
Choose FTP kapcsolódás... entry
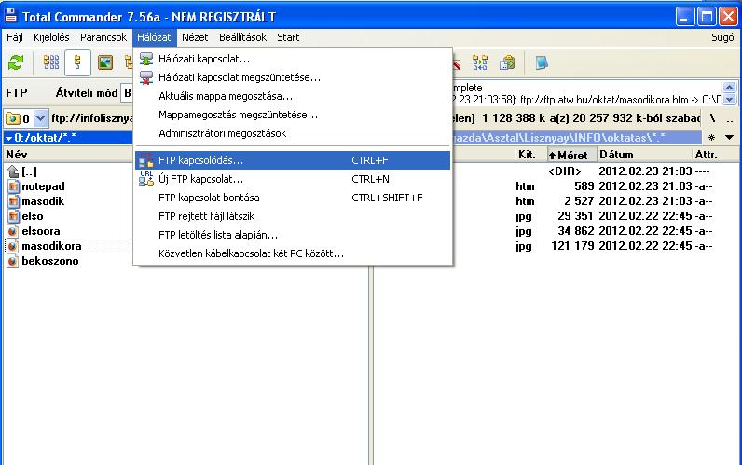pyautogui.click(x=293, y=160)
